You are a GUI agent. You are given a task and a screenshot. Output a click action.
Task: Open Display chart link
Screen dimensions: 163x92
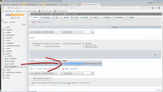[x=73, y=83]
